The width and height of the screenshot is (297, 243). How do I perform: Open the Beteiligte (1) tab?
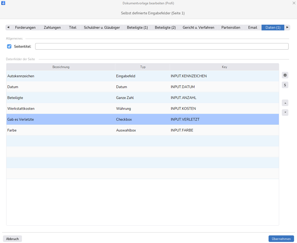pyautogui.click(x=137, y=27)
